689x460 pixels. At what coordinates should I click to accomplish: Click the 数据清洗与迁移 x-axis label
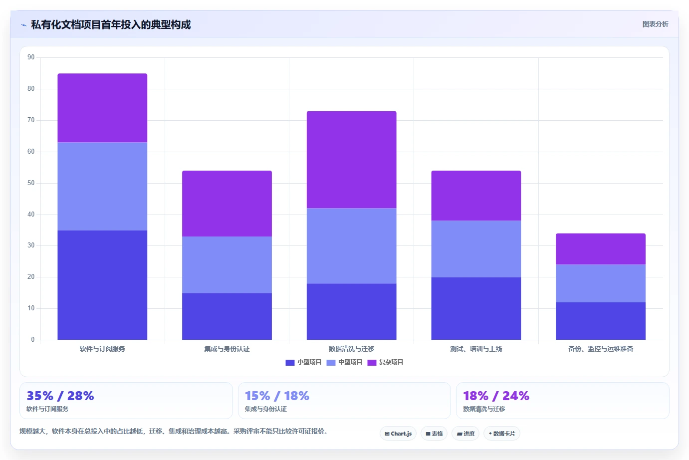[352, 349]
